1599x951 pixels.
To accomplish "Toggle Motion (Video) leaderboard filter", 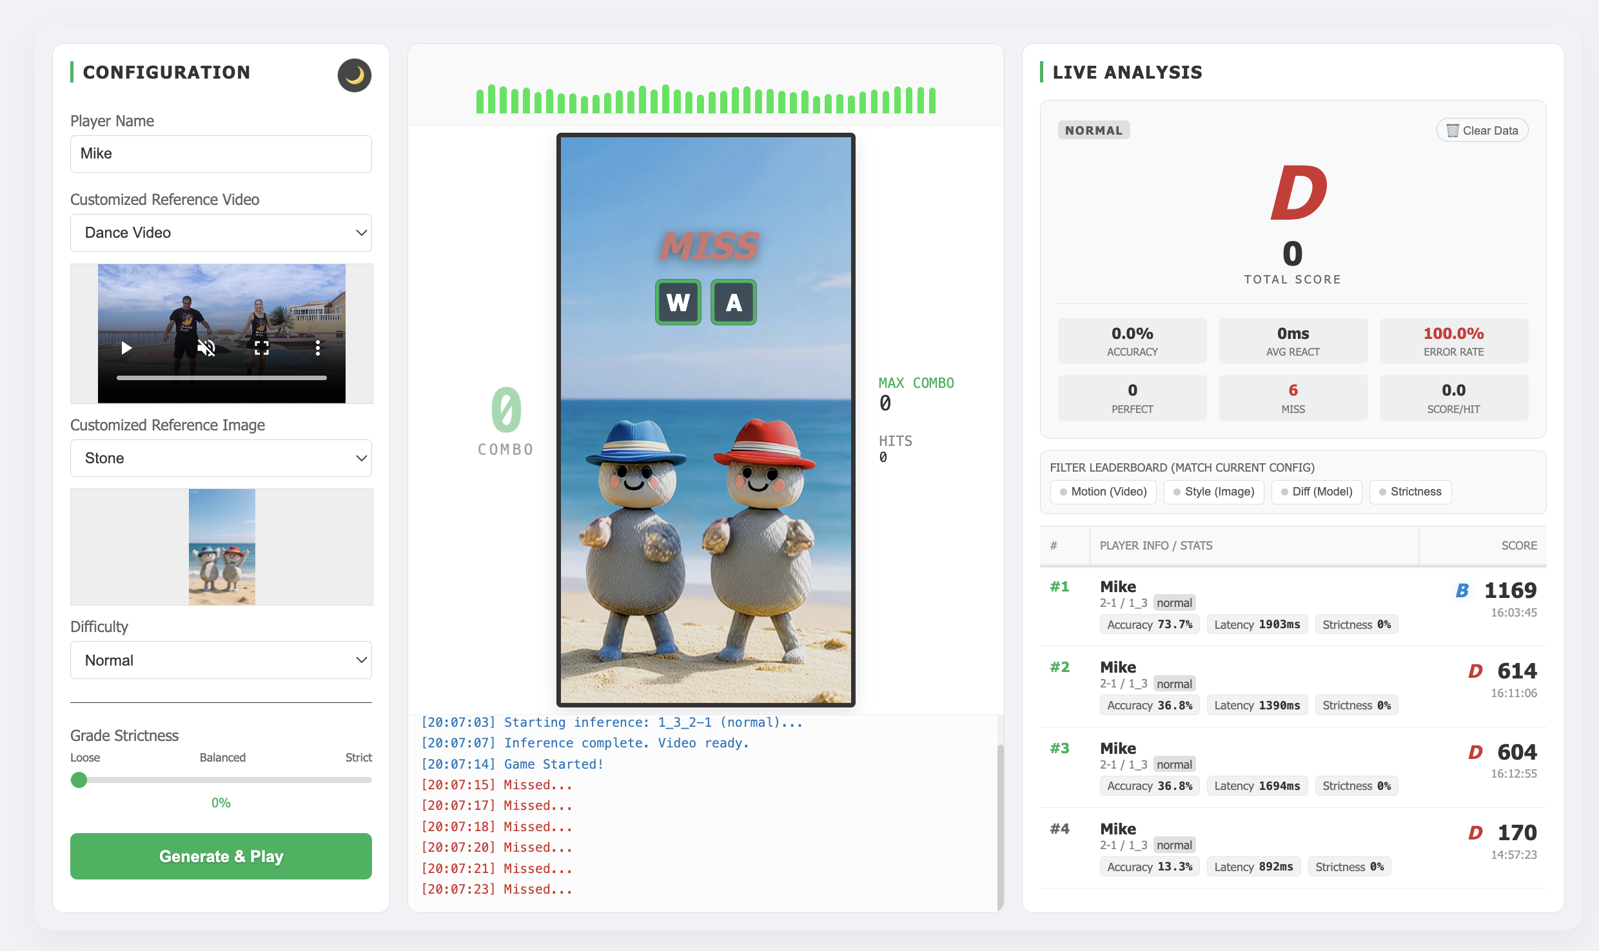I will pyautogui.click(x=1103, y=492).
